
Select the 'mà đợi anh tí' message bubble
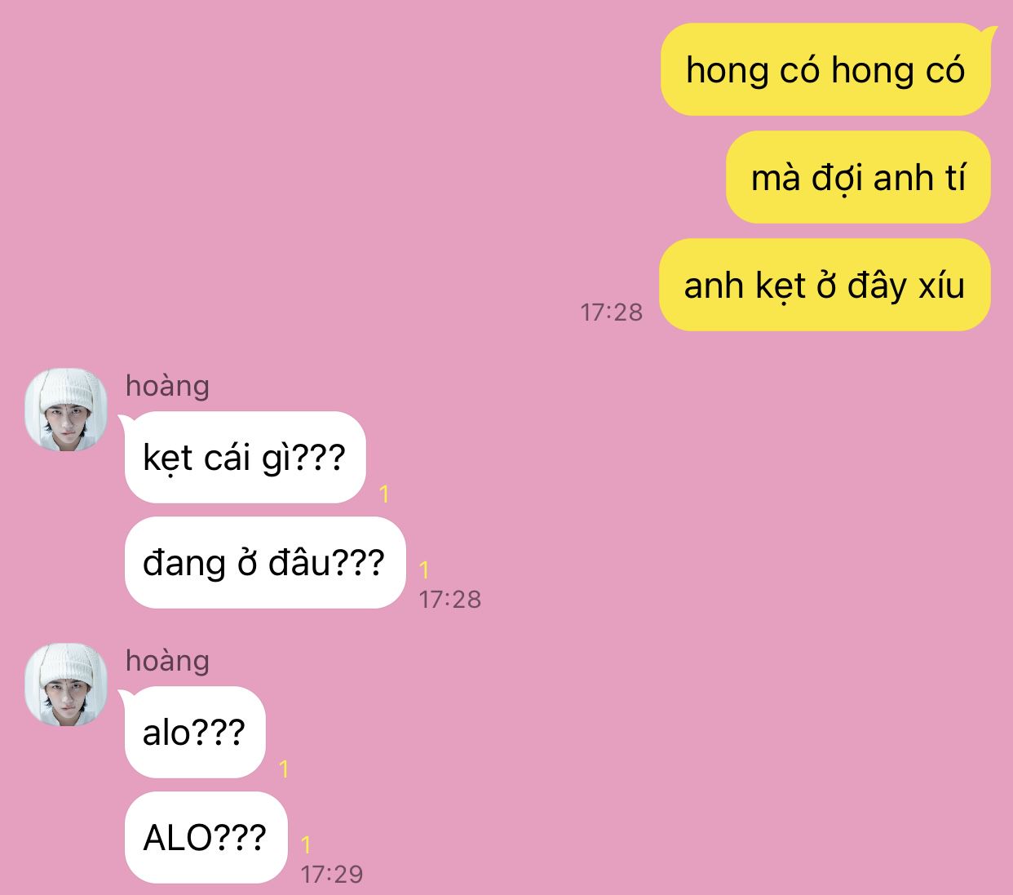[x=858, y=177]
